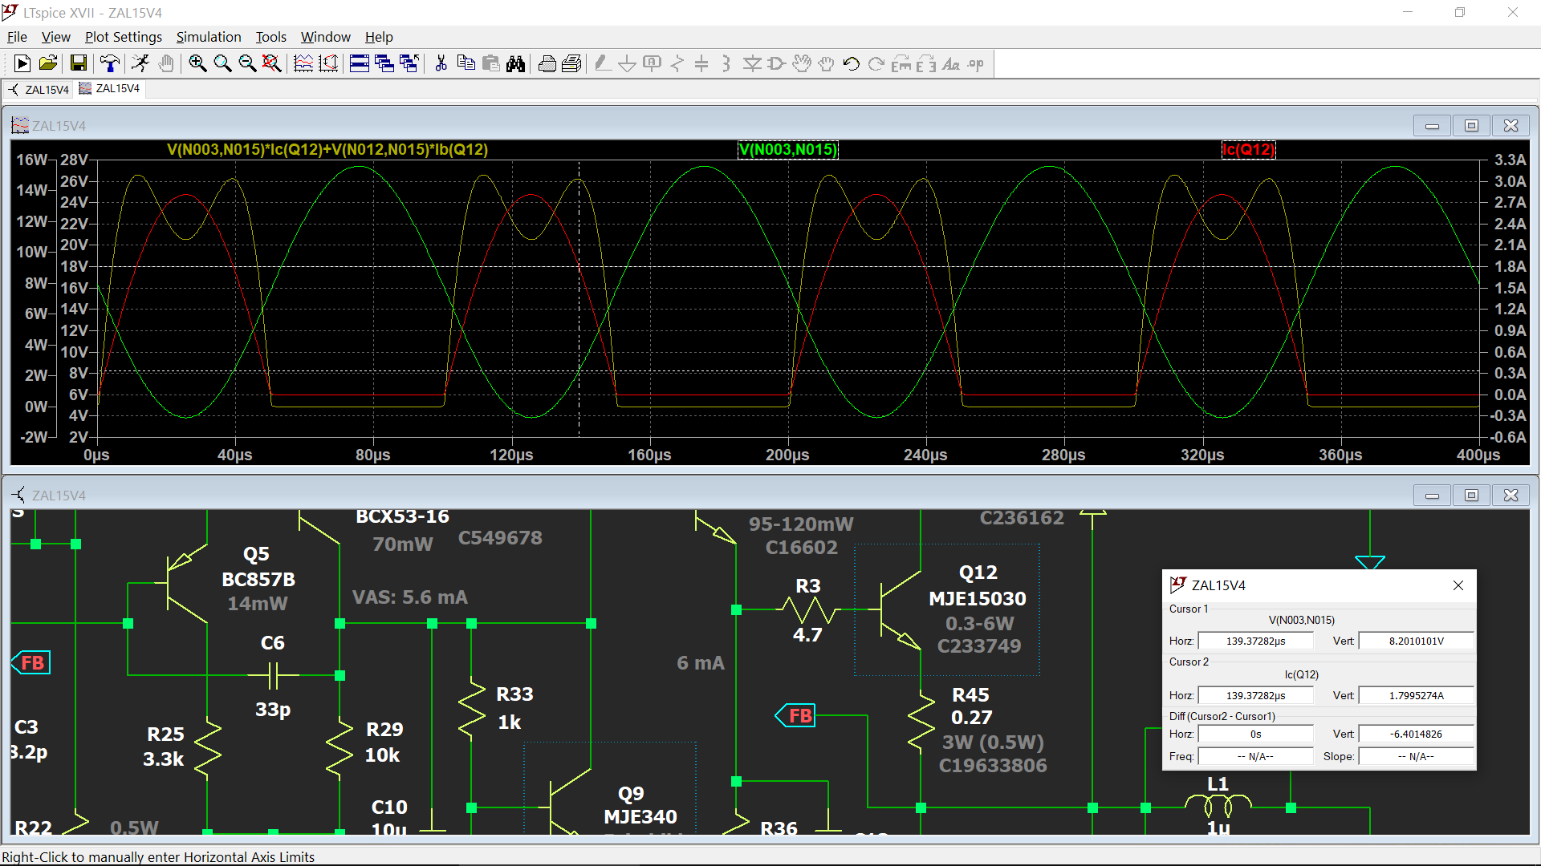Open the control panel hammer icon
1541x866 pixels.
(x=110, y=64)
